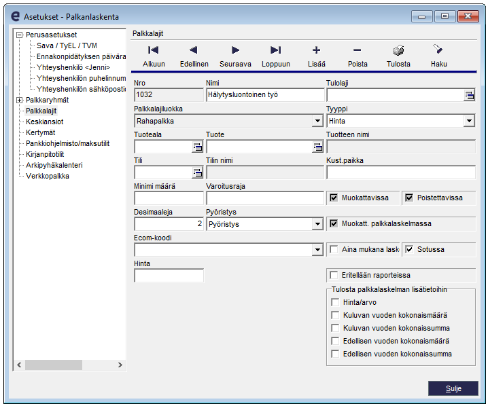The image size is (488, 406).
Task: Go to next record with Seuraava
Action: pyautogui.click(x=235, y=56)
